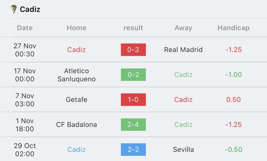Open the green 0-2 result badge
This screenshot has height=161, width=267.
coord(133,75)
